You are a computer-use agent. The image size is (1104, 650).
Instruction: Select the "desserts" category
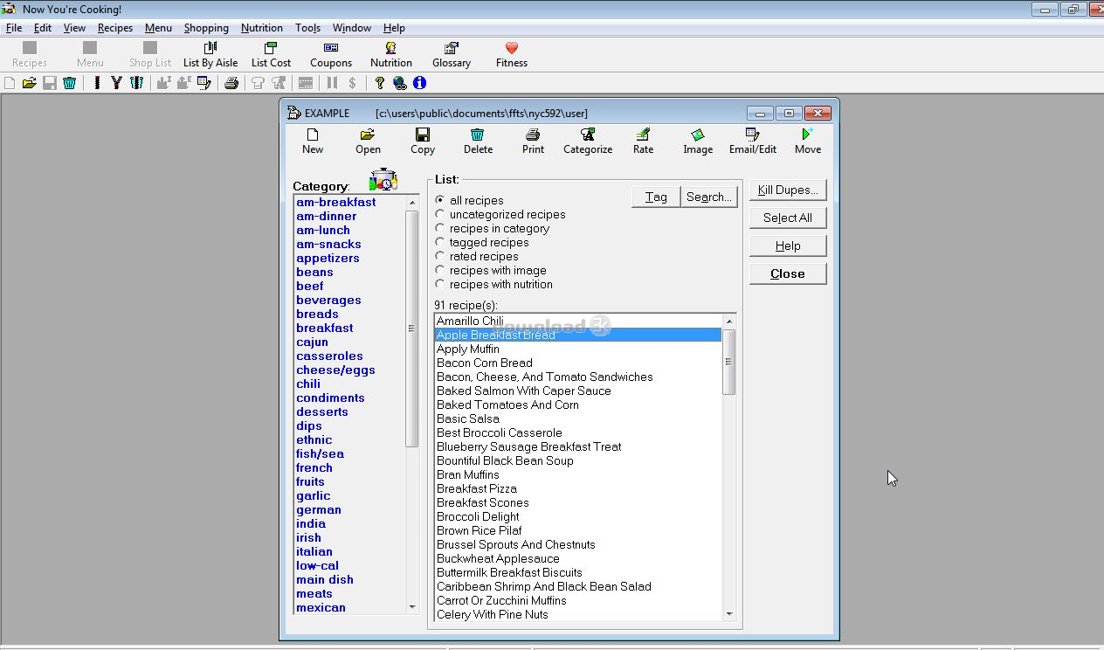(x=322, y=411)
